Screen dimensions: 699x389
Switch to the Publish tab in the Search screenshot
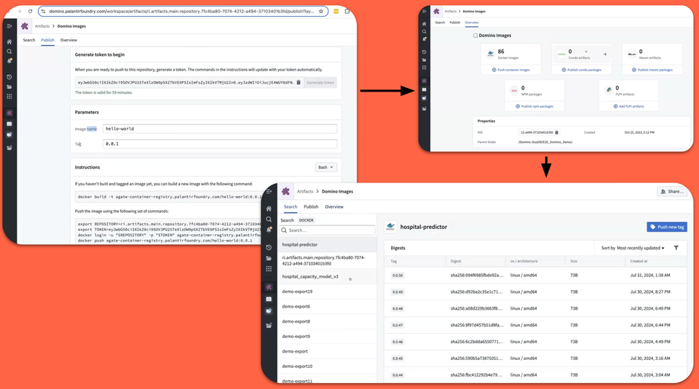[311, 207]
